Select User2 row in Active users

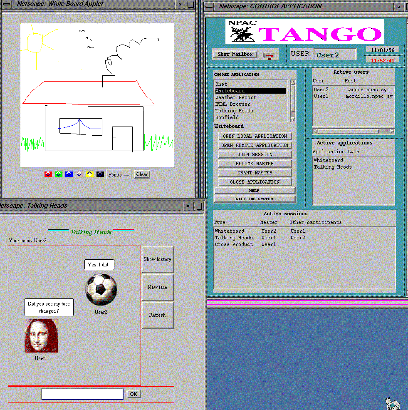click(353, 89)
